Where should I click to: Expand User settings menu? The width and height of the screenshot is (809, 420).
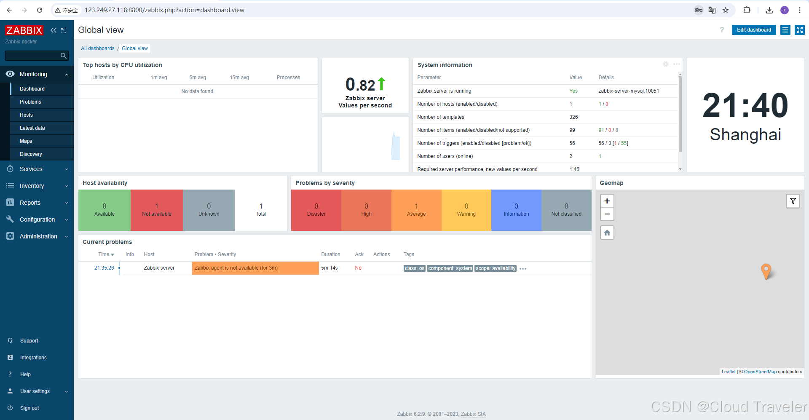point(37,391)
